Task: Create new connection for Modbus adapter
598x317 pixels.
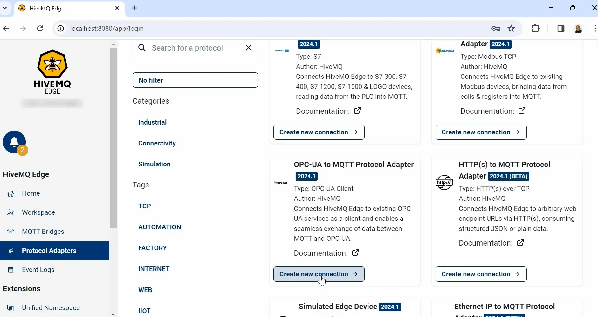Action: coord(481,132)
